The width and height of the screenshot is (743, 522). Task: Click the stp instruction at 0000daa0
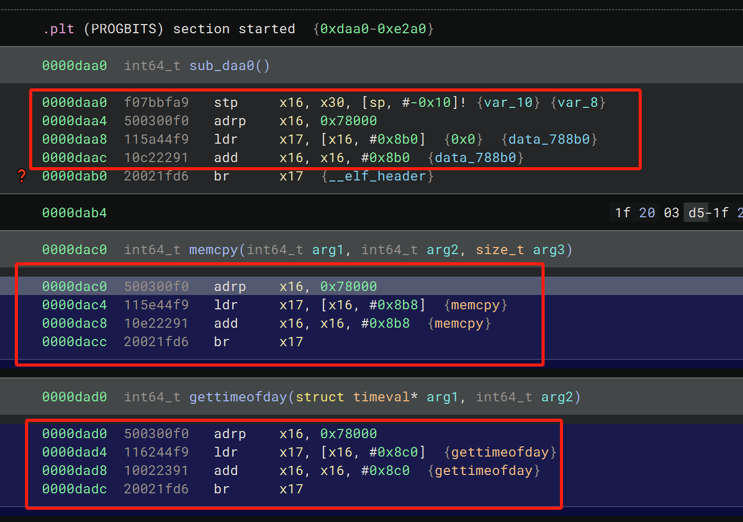tap(226, 102)
